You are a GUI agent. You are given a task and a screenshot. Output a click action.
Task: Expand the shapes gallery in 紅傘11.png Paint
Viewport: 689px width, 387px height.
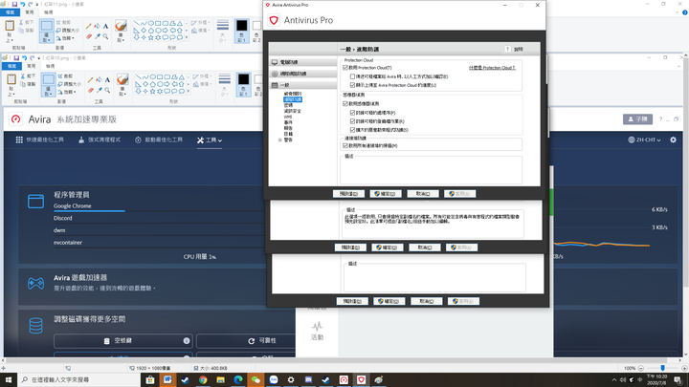pyautogui.click(x=187, y=38)
